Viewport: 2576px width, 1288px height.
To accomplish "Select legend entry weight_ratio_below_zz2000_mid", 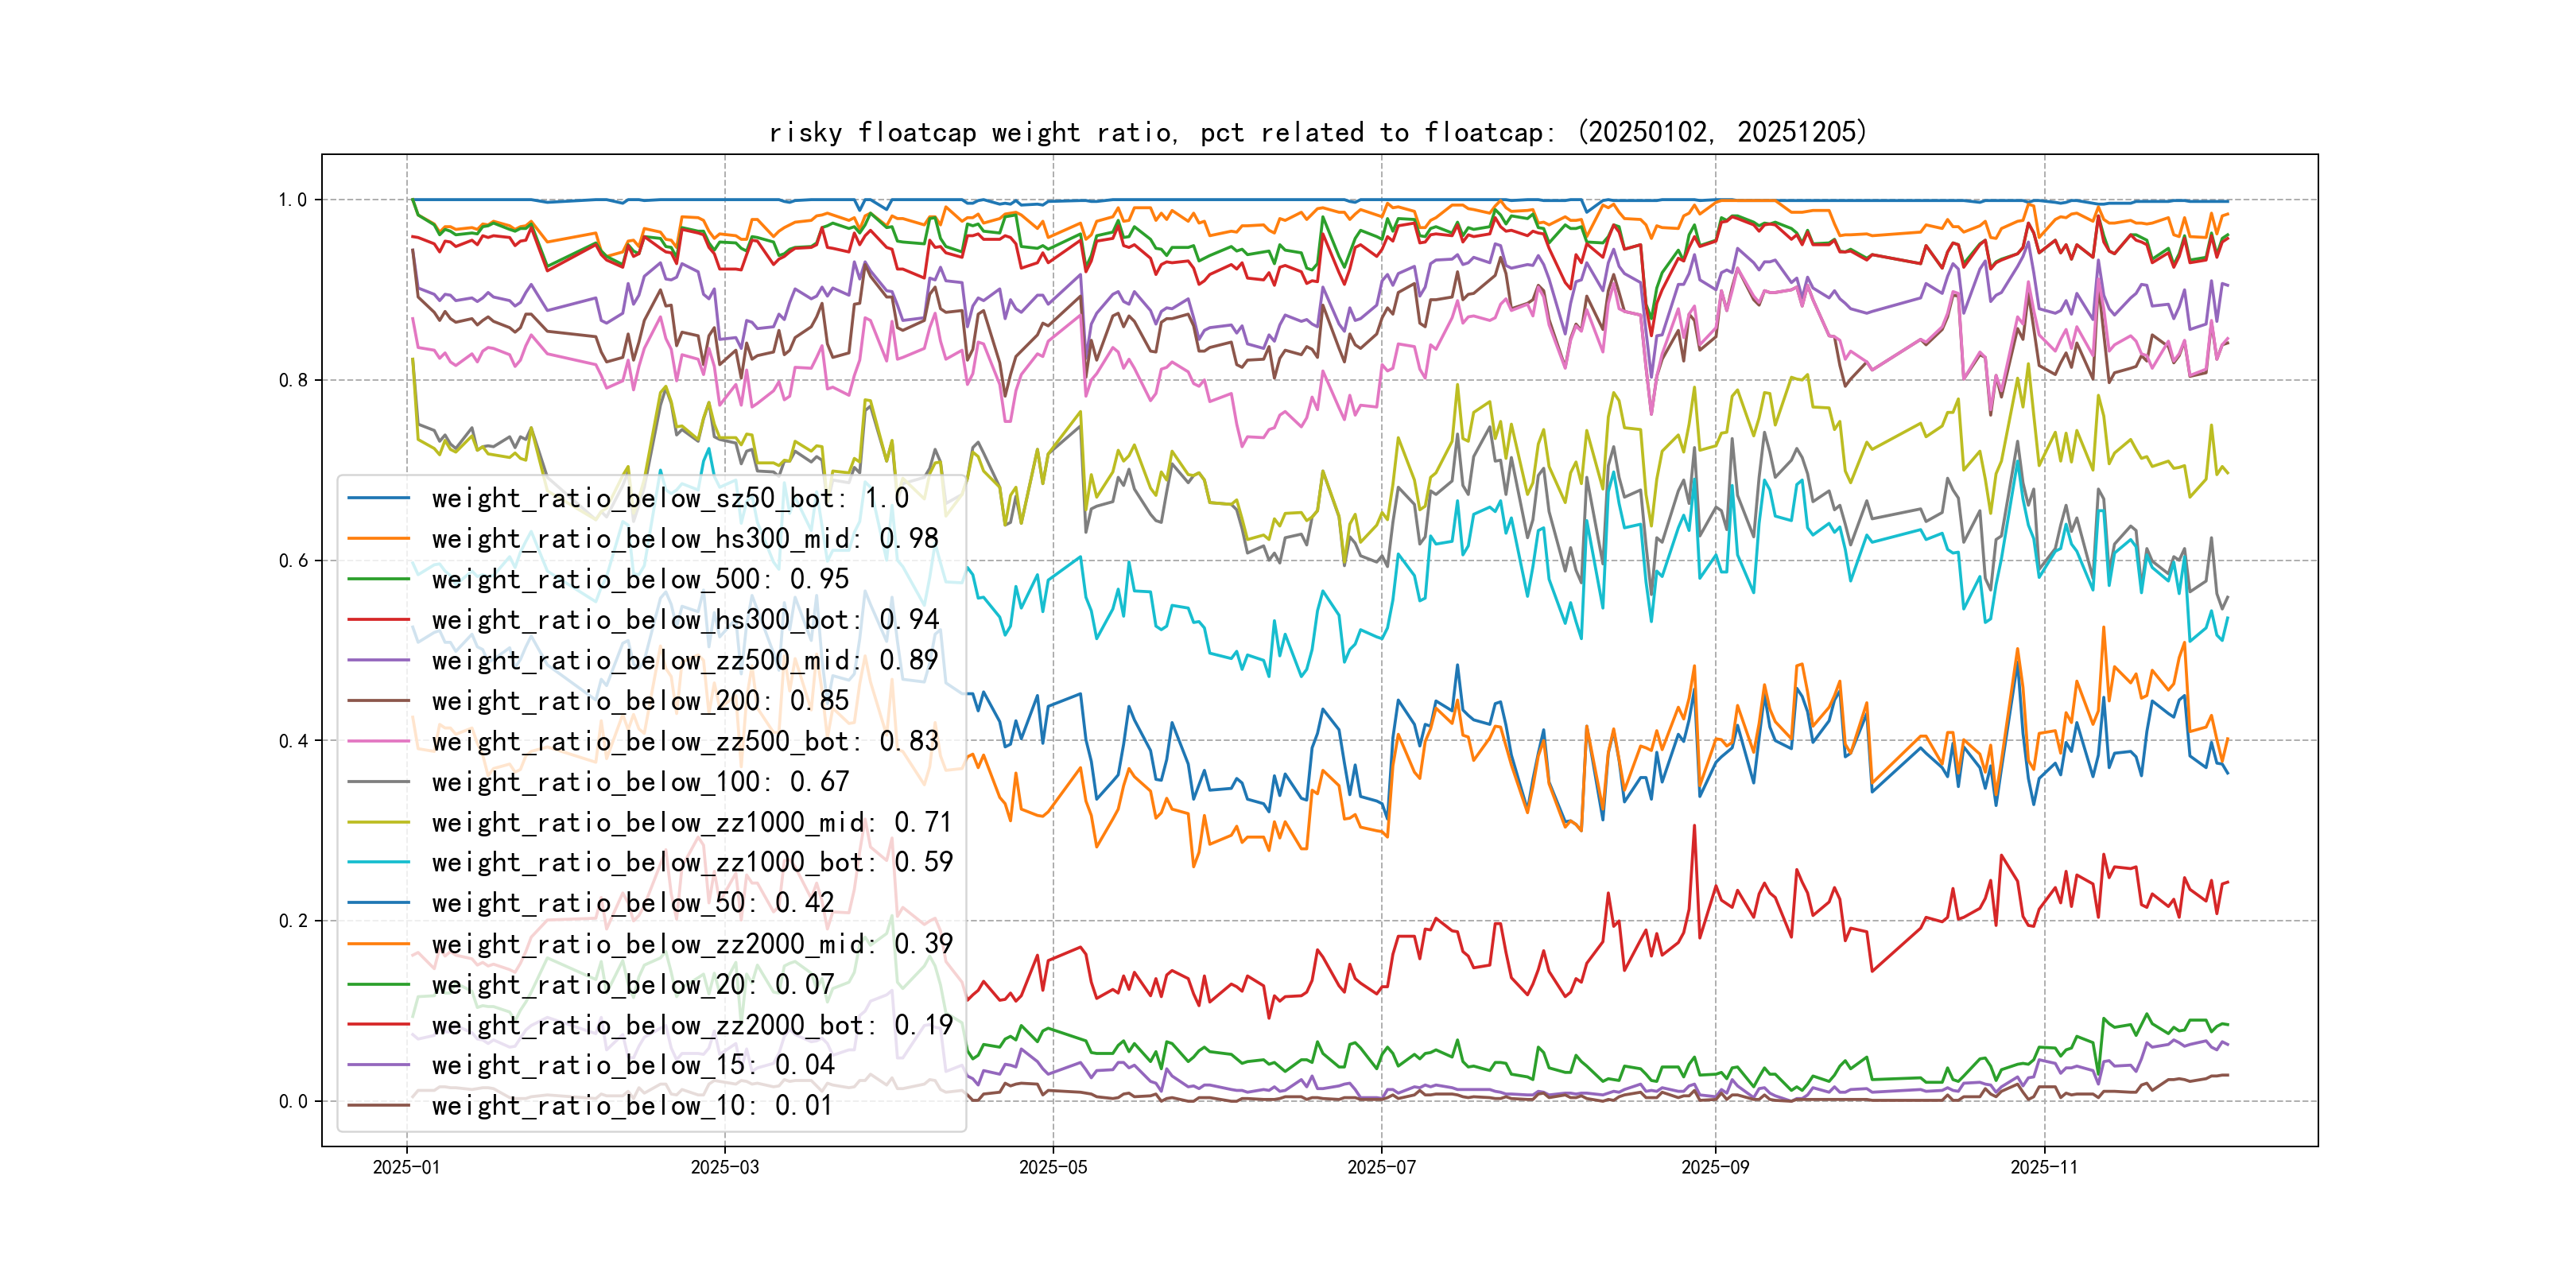I will pyautogui.click(x=692, y=944).
